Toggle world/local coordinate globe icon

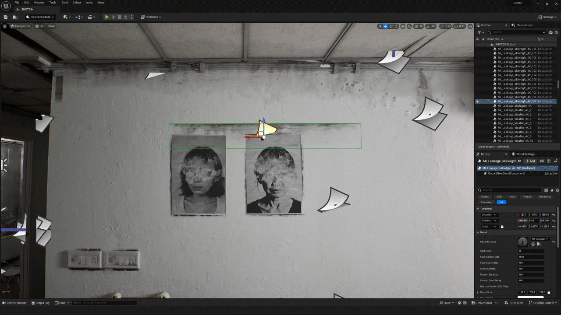click(x=403, y=26)
